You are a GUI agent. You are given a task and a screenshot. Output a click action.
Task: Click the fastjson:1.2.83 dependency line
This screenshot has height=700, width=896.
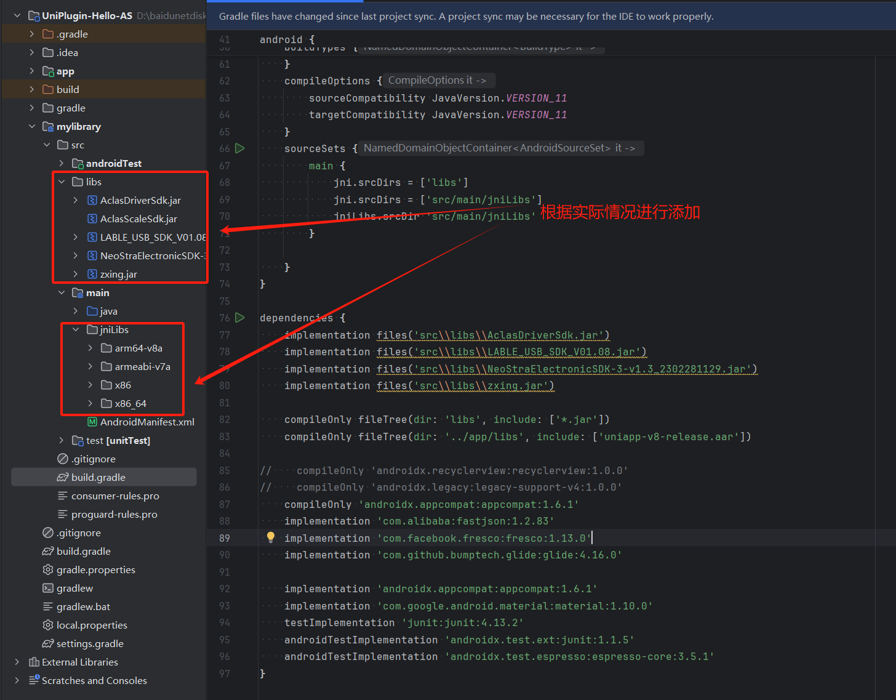419,521
